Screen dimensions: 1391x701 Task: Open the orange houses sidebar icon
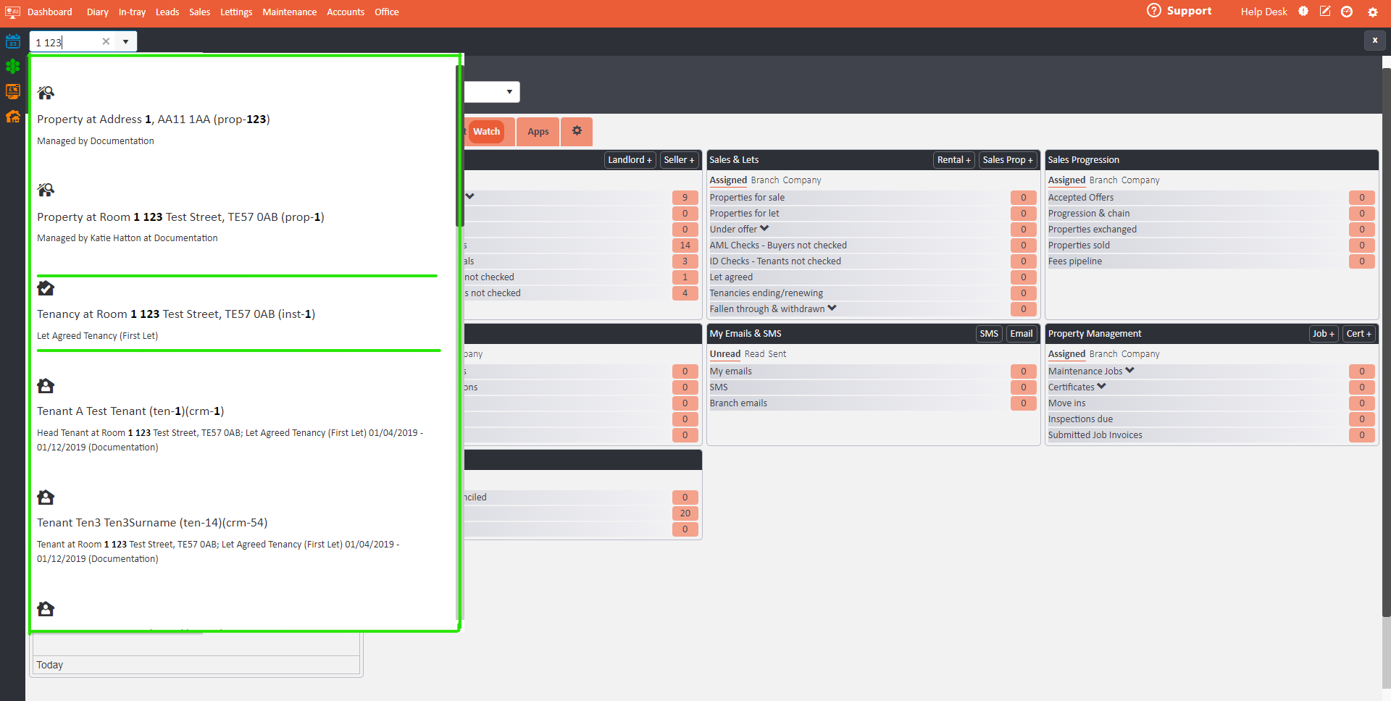(x=12, y=117)
